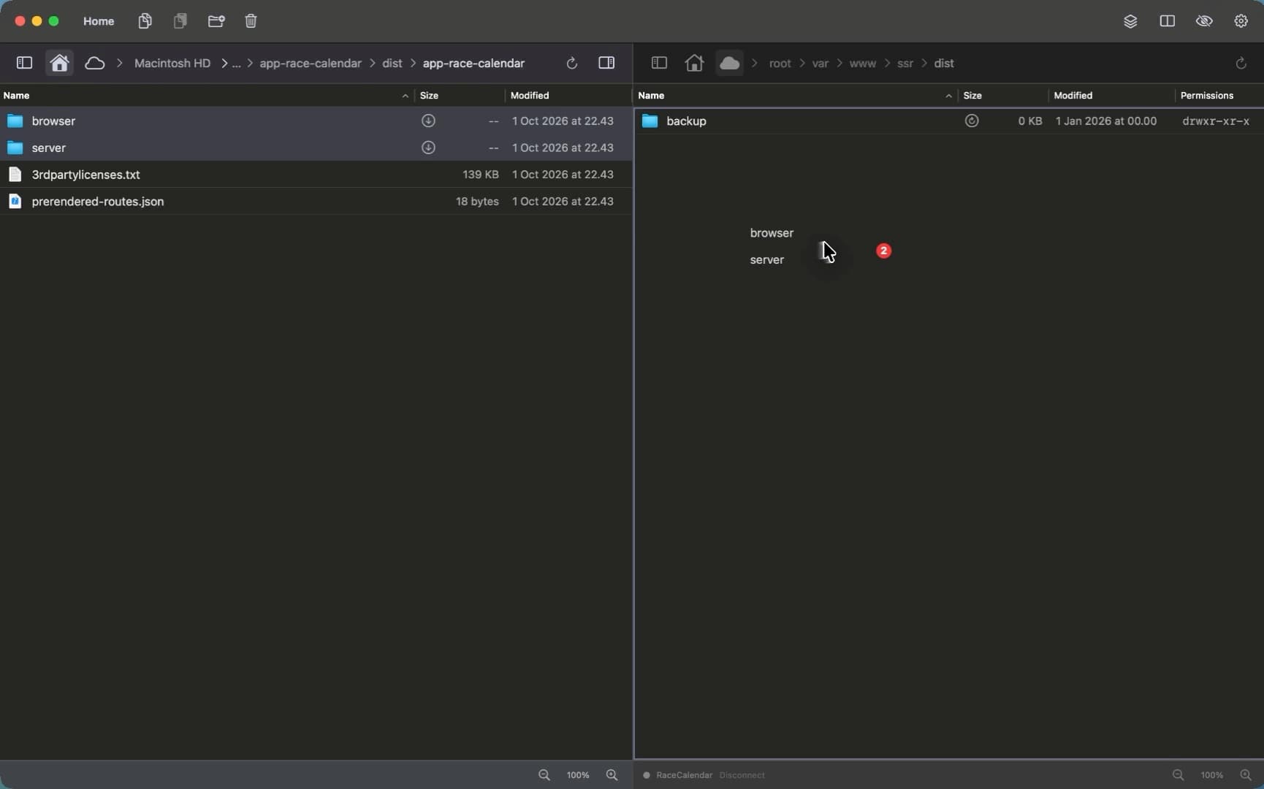Click 18 bytes size cell
Viewport: 1264px width, 789px height.
[x=477, y=201]
